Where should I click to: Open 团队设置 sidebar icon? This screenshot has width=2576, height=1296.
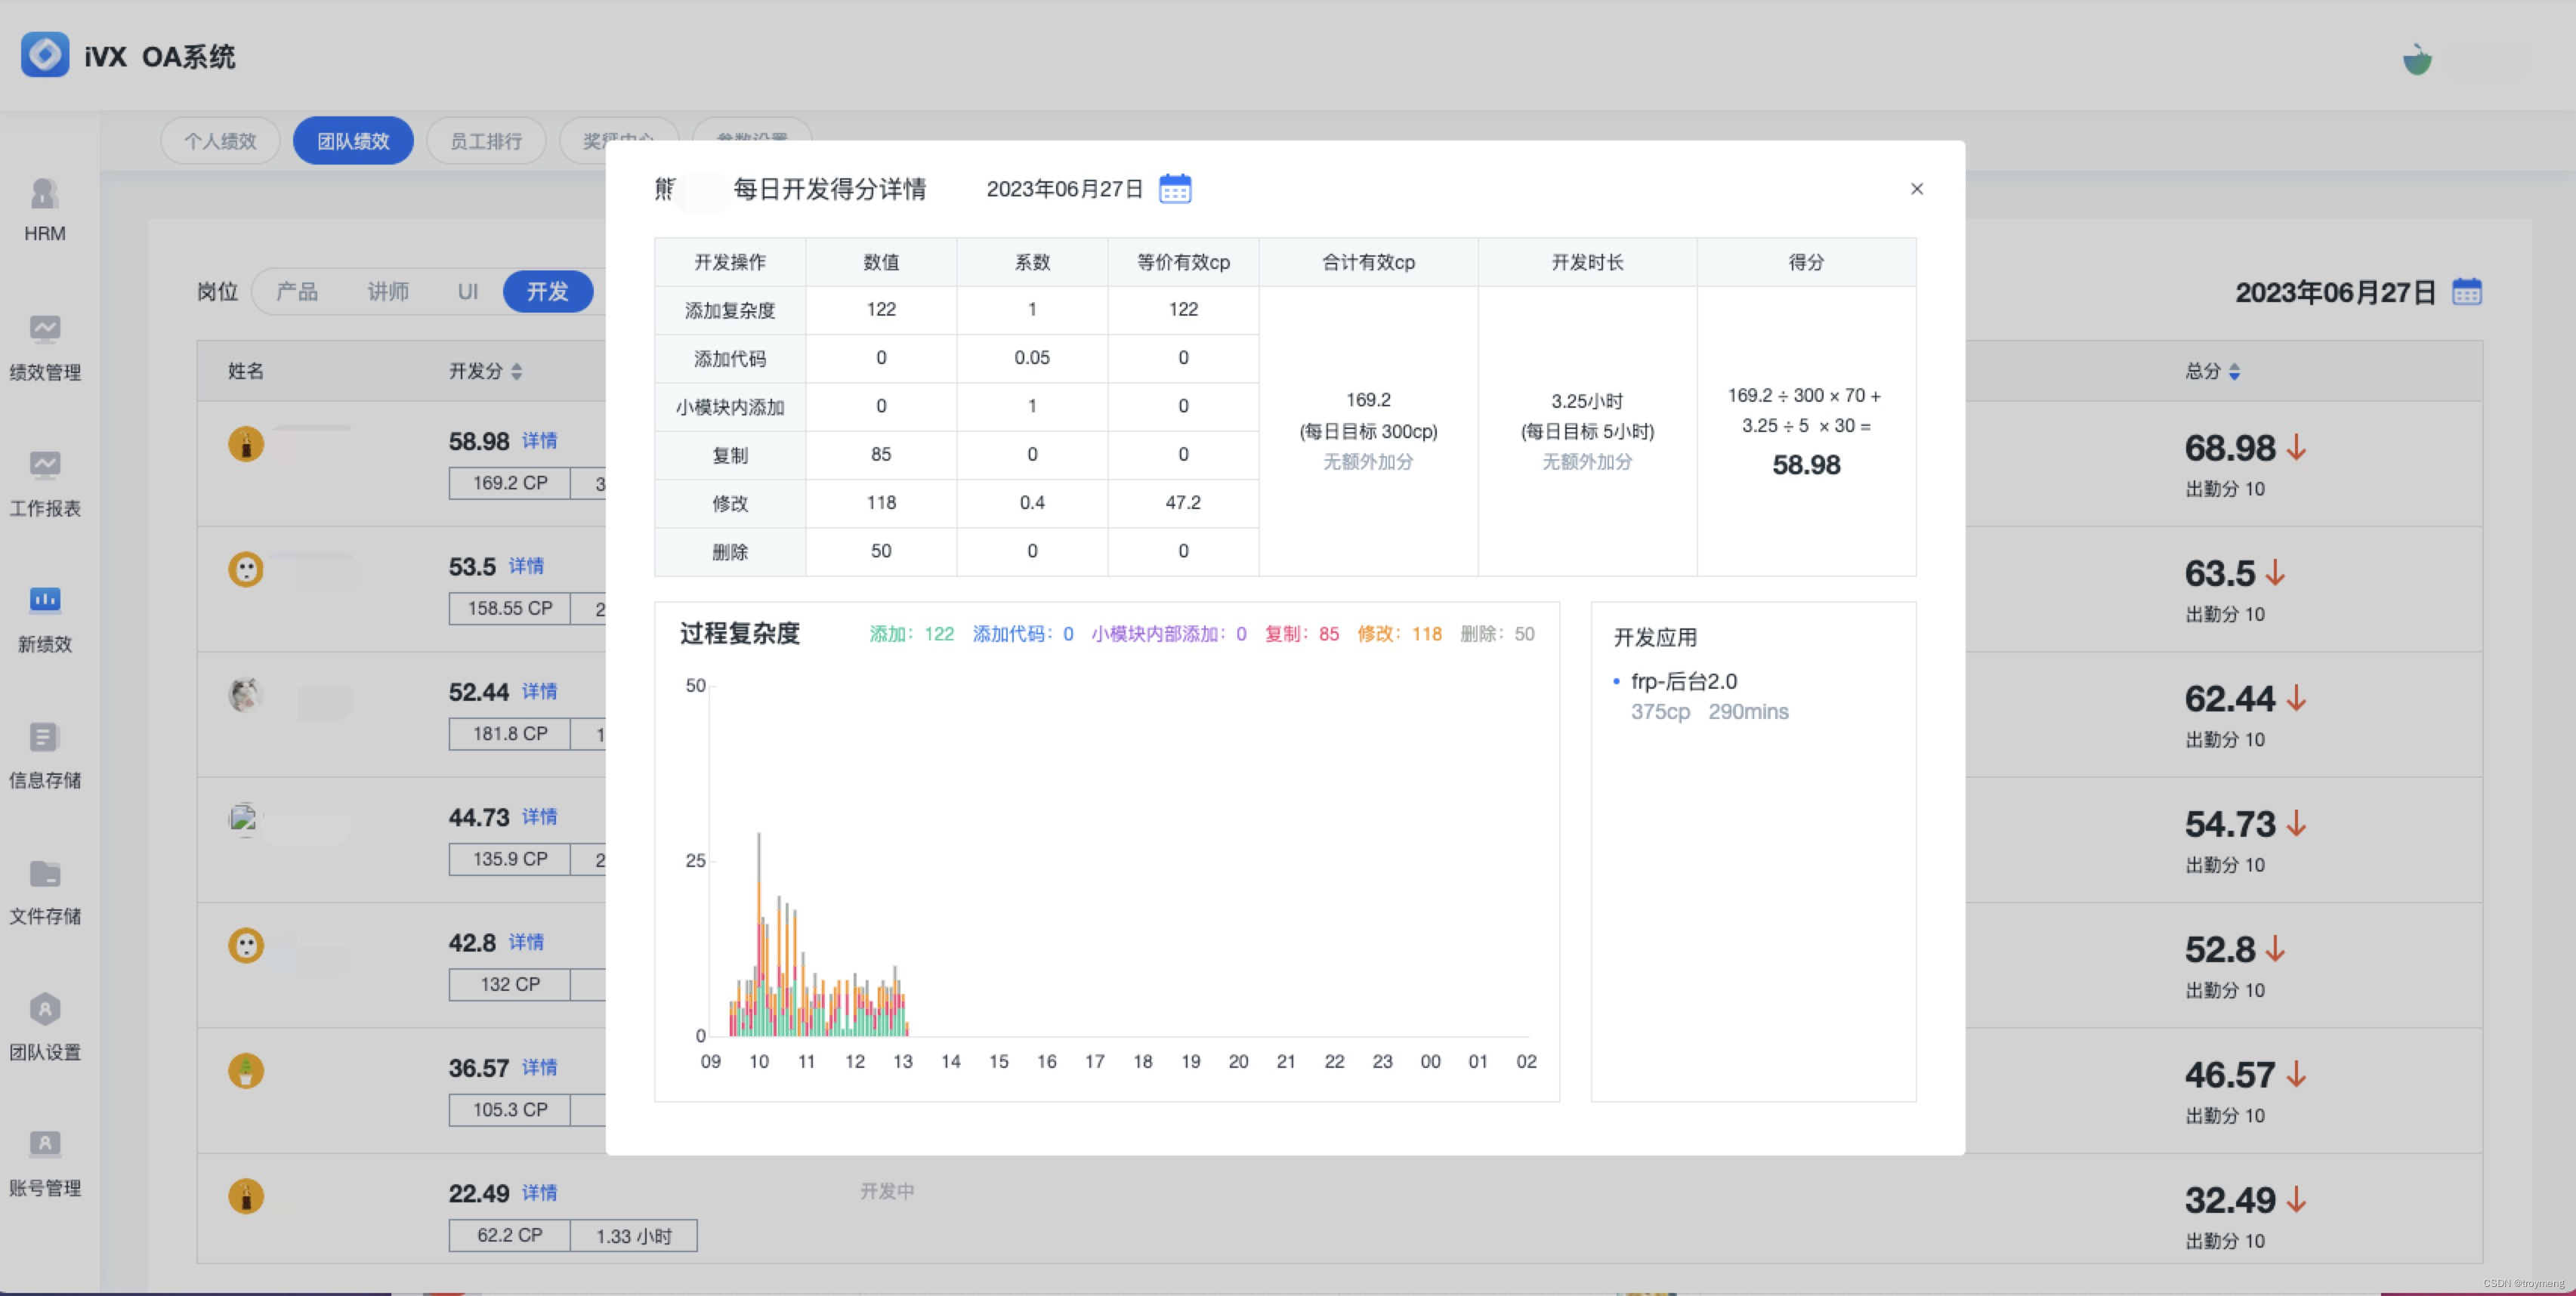click(44, 1009)
